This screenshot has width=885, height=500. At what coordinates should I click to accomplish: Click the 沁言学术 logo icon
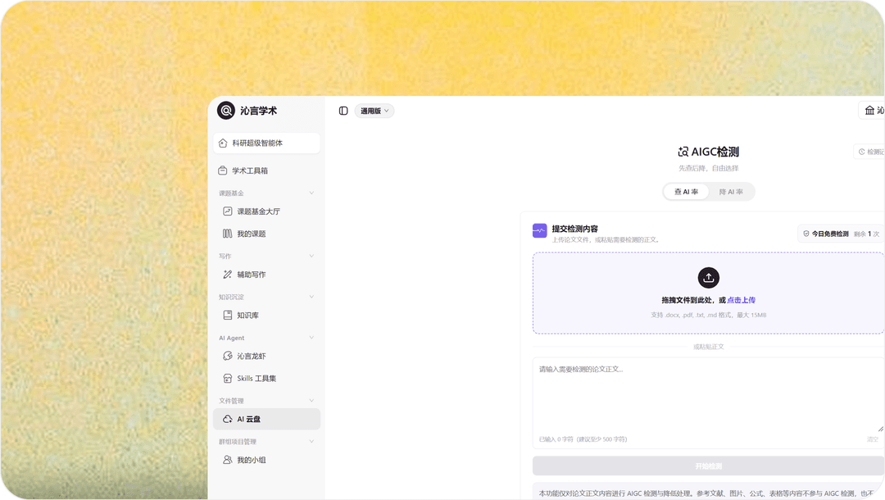[226, 111]
